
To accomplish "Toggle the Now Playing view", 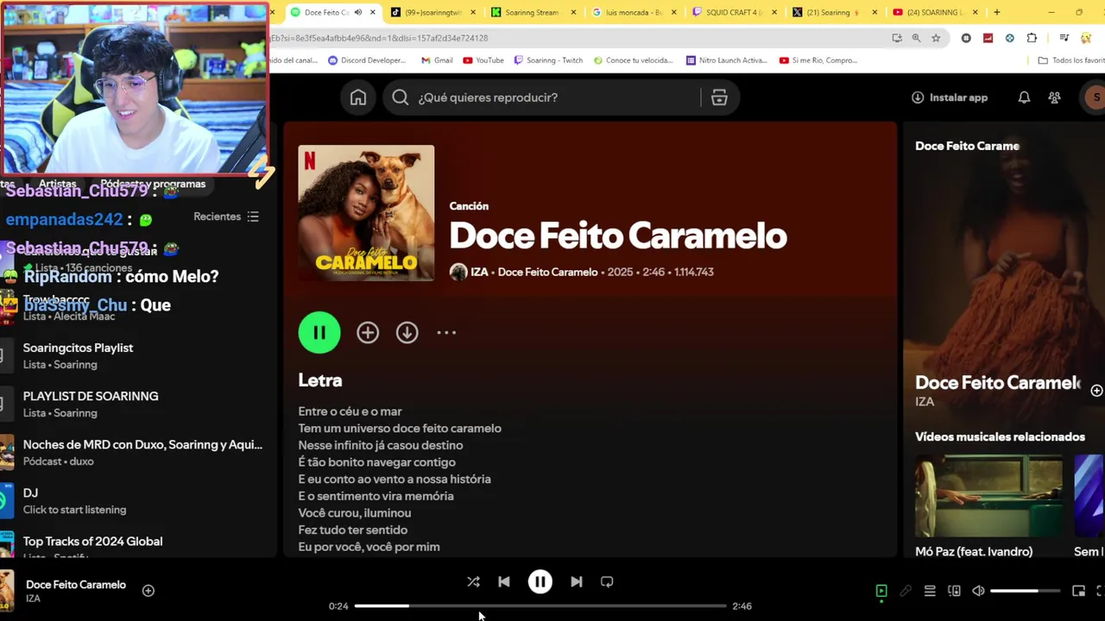I will [881, 591].
